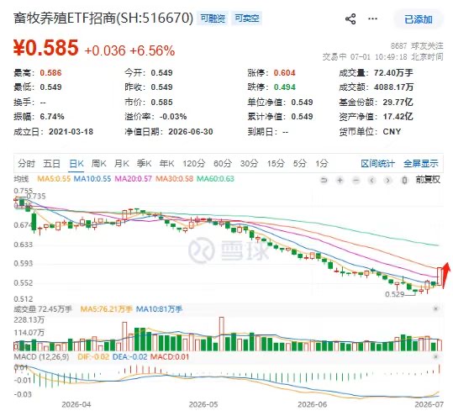453x416 pixels.
Task: Open 区间统计 range statistics
Action: pyautogui.click(x=377, y=164)
